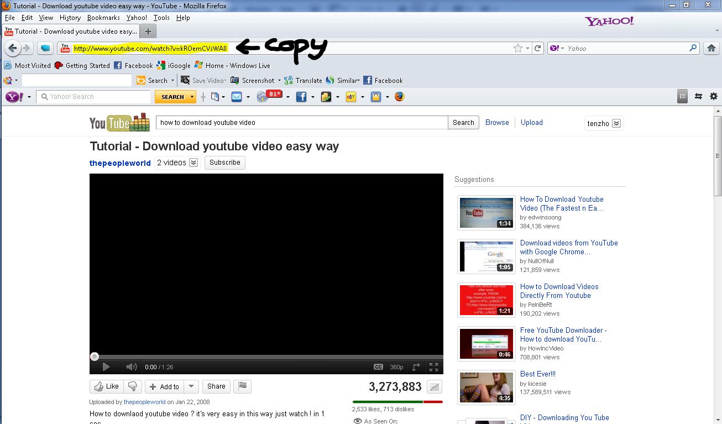
Task: Click the video progress scrubber handle
Action: click(95, 357)
